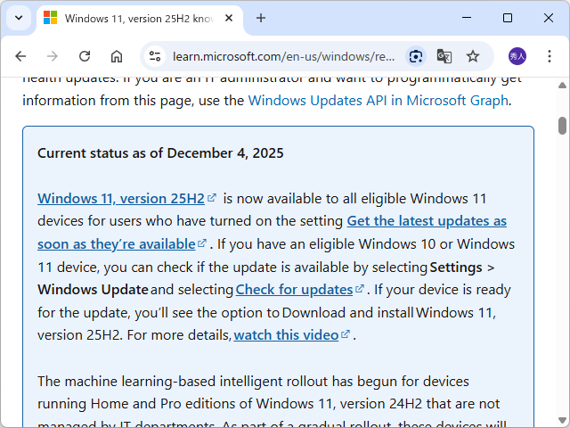Image resolution: width=570 pixels, height=428 pixels.
Task: Close the Chrome window
Action: pos(549,18)
